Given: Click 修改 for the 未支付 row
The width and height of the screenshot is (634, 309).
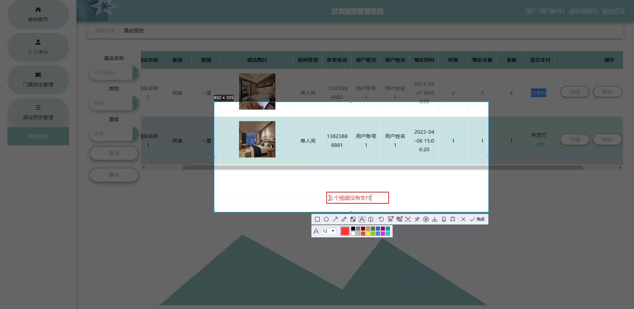Looking at the screenshot, I should click(608, 140).
